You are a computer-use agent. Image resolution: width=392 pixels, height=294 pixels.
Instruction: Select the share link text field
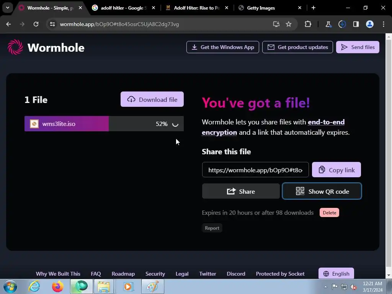pyautogui.click(x=255, y=170)
